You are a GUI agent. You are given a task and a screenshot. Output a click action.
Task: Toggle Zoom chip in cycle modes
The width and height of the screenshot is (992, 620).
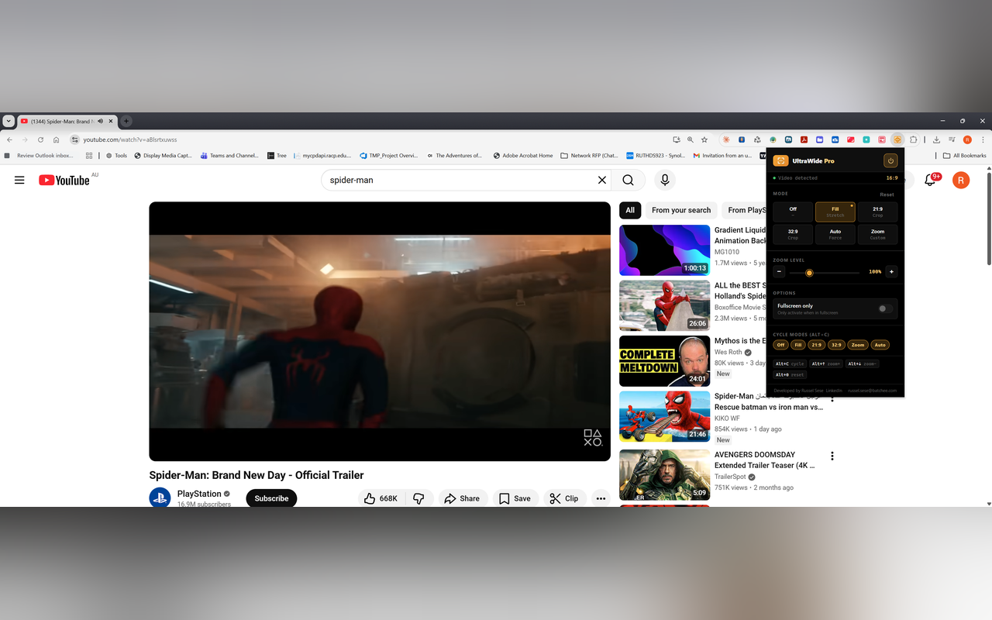click(x=857, y=345)
